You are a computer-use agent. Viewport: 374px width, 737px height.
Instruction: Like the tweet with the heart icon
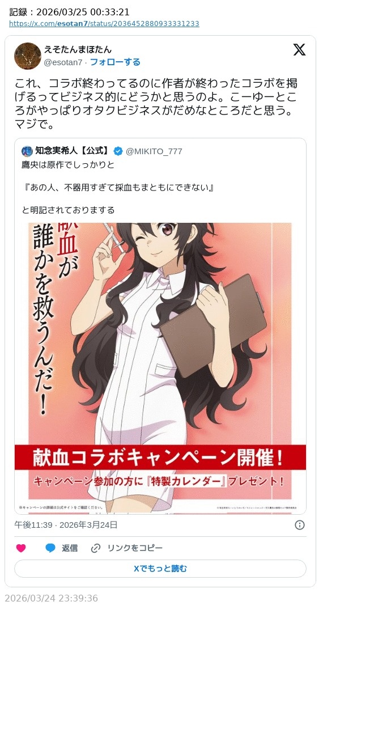pos(21,548)
